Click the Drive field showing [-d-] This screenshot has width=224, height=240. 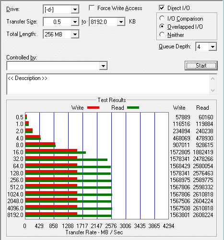(x=57, y=10)
